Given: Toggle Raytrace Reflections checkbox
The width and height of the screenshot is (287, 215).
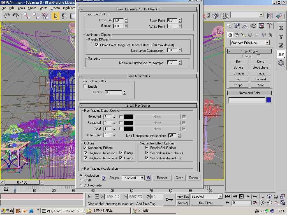Looking at the screenshot, I should click(x=85, y=153).
